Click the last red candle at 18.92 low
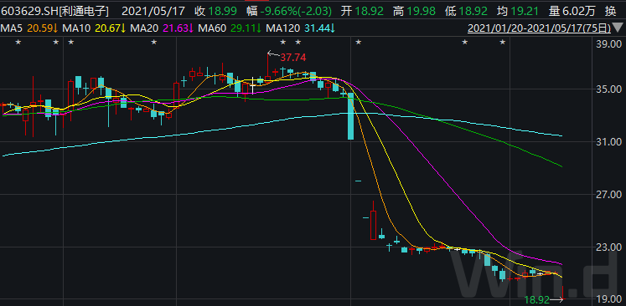The image size is (626, 306). (x=562, y=293)
